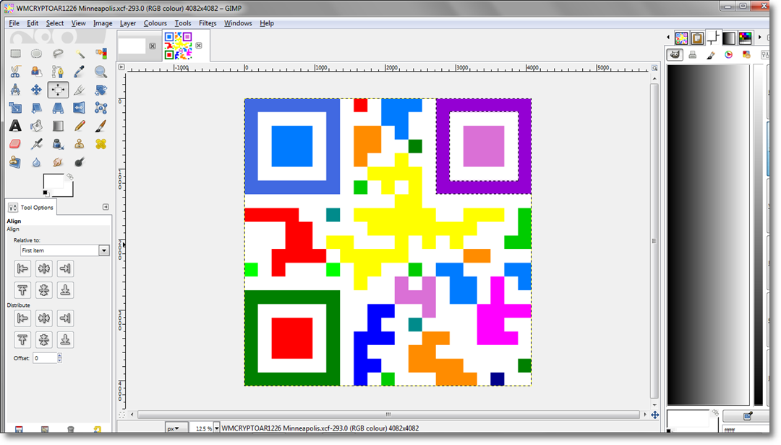Viewport: 781px width, 445px height.
Task: Pick the Smudge finger tool
Action: (58, 162)
